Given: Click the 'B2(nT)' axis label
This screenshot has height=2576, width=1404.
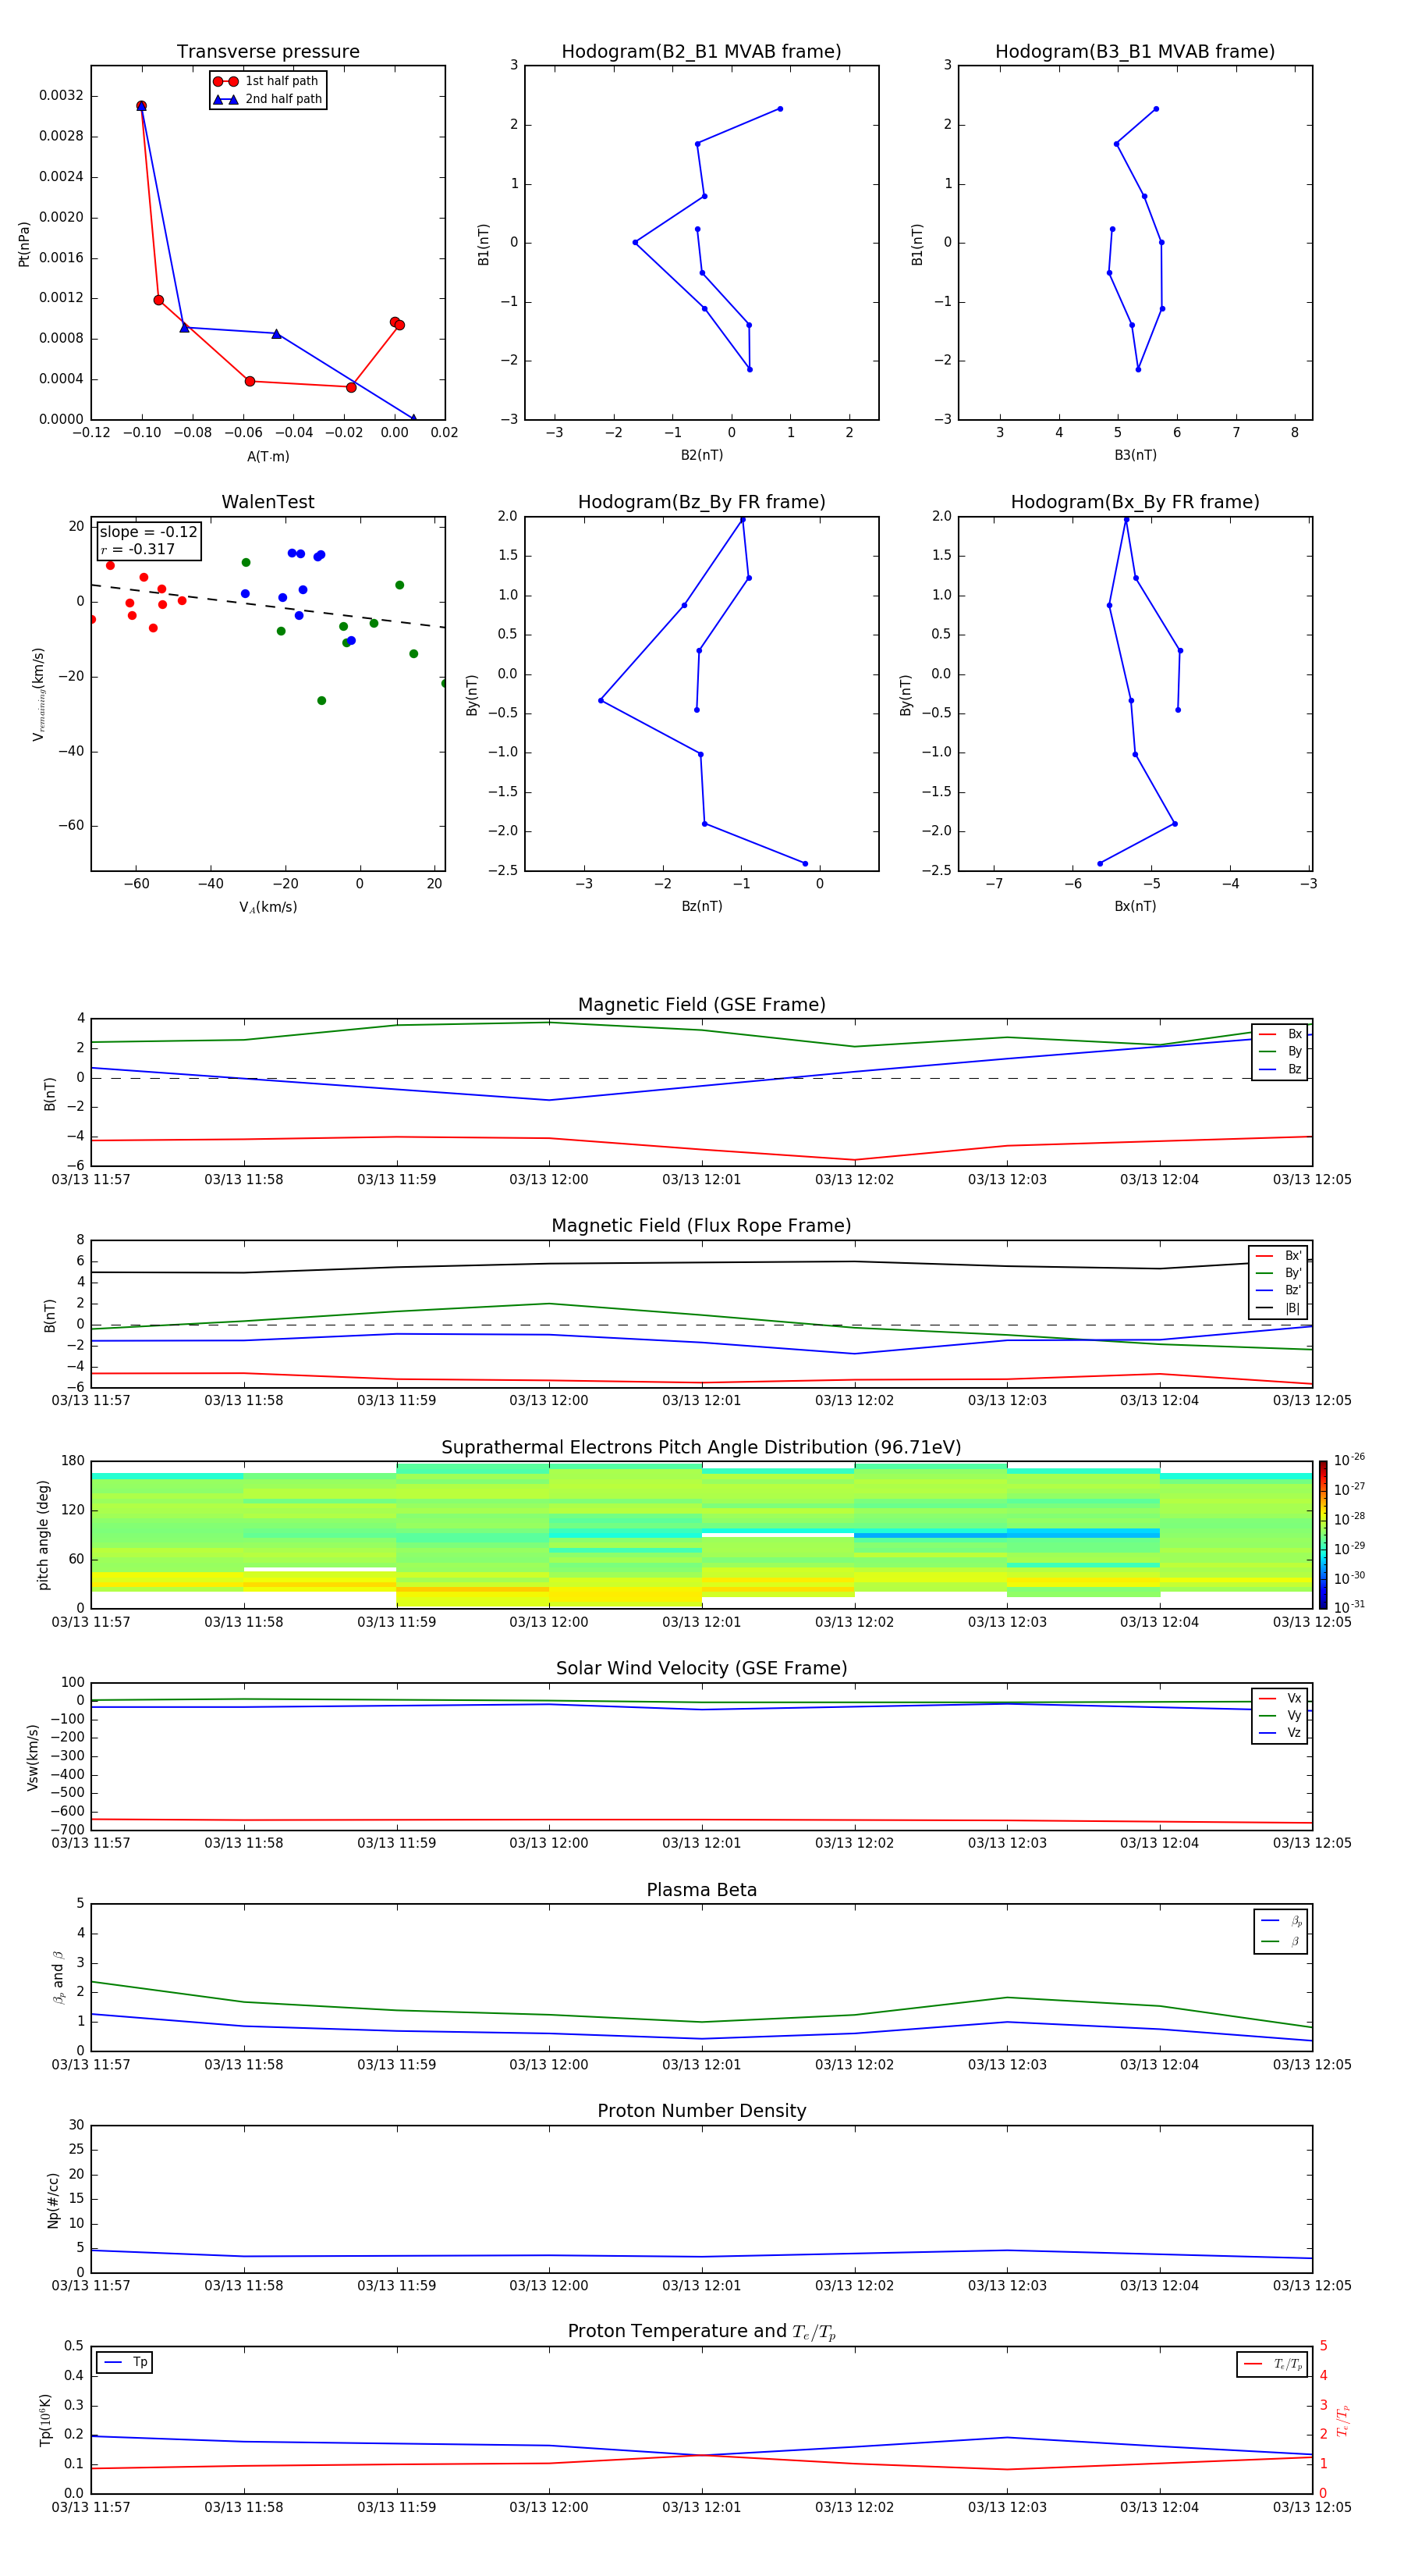Looking at the screenshot, I should click(x=701, y=455).
